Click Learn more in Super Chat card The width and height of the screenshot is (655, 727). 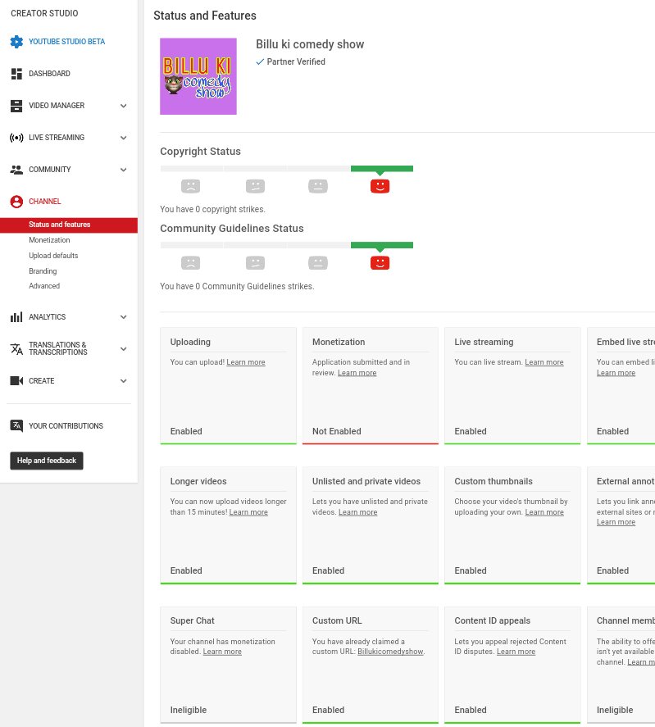click(x=222, y=652)
